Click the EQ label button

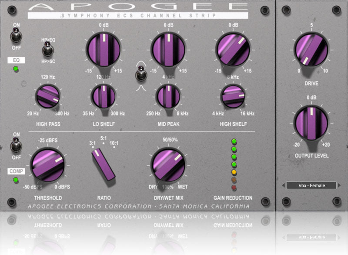(16, 60)
